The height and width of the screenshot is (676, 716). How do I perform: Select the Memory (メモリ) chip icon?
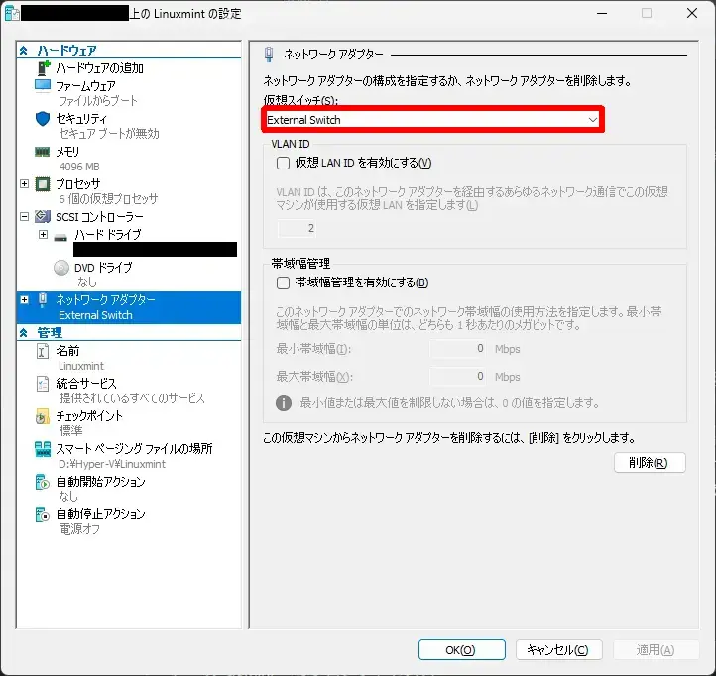(x=43, y=151)
